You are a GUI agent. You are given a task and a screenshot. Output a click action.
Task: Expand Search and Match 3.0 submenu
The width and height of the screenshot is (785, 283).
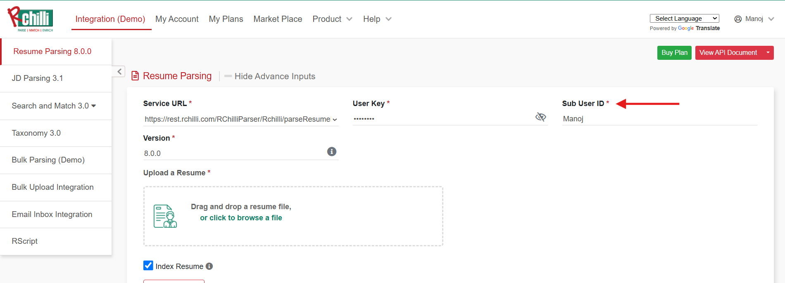click(93, 106)
